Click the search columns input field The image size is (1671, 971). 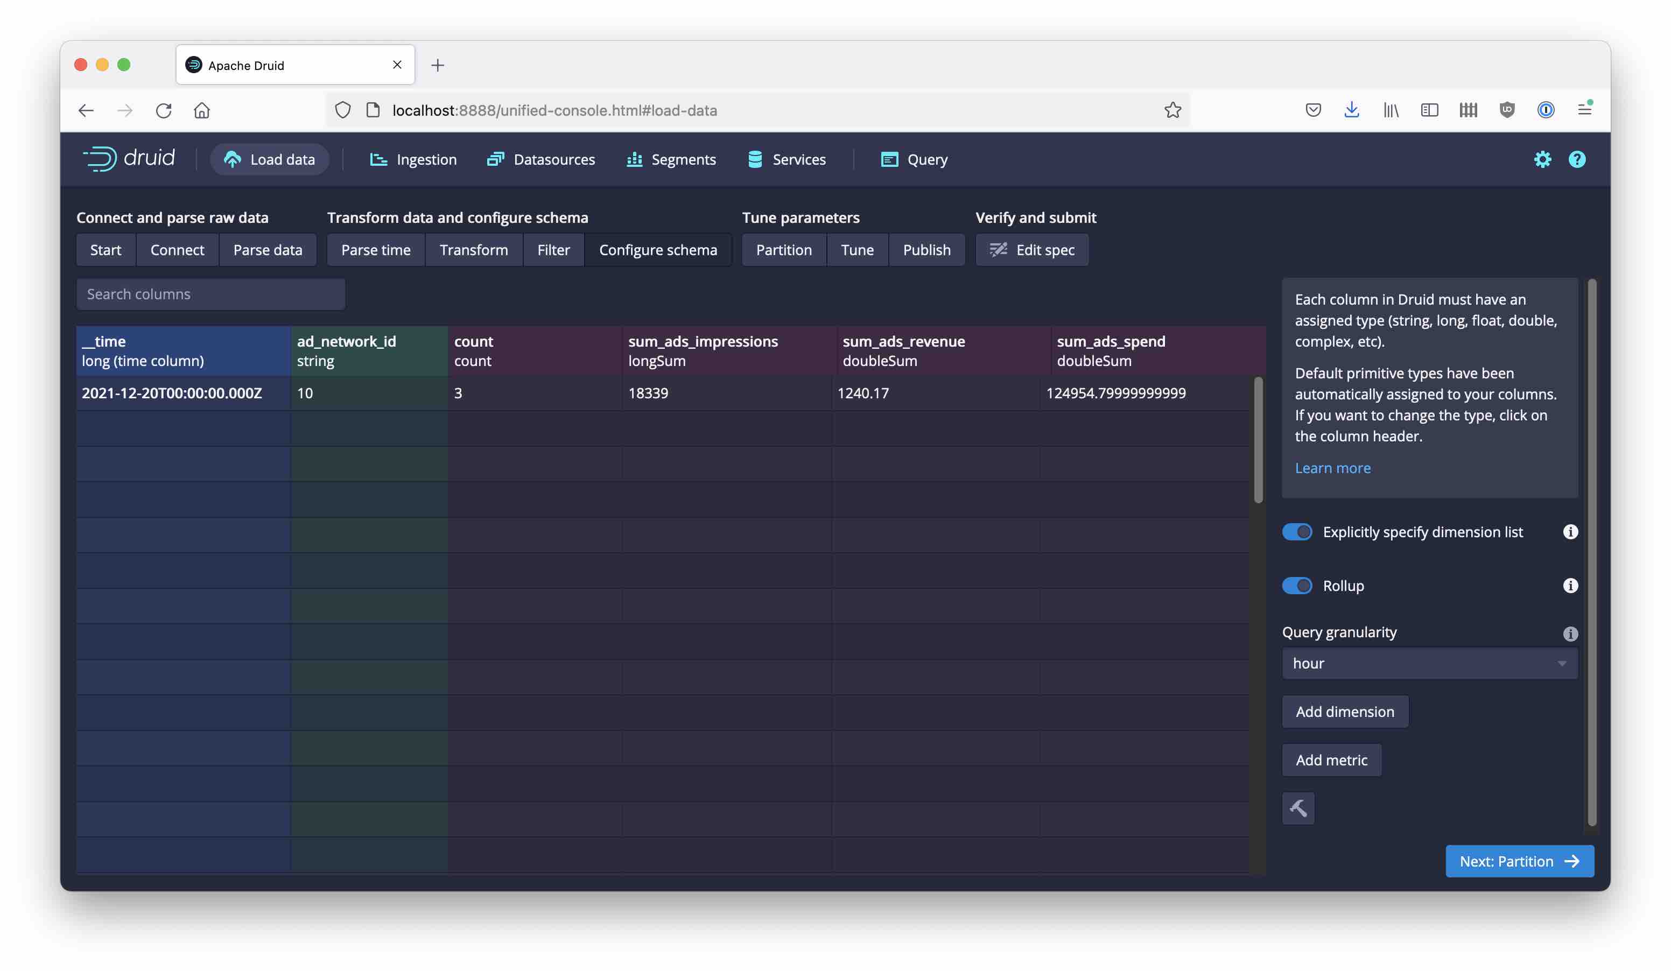point(212,293)
